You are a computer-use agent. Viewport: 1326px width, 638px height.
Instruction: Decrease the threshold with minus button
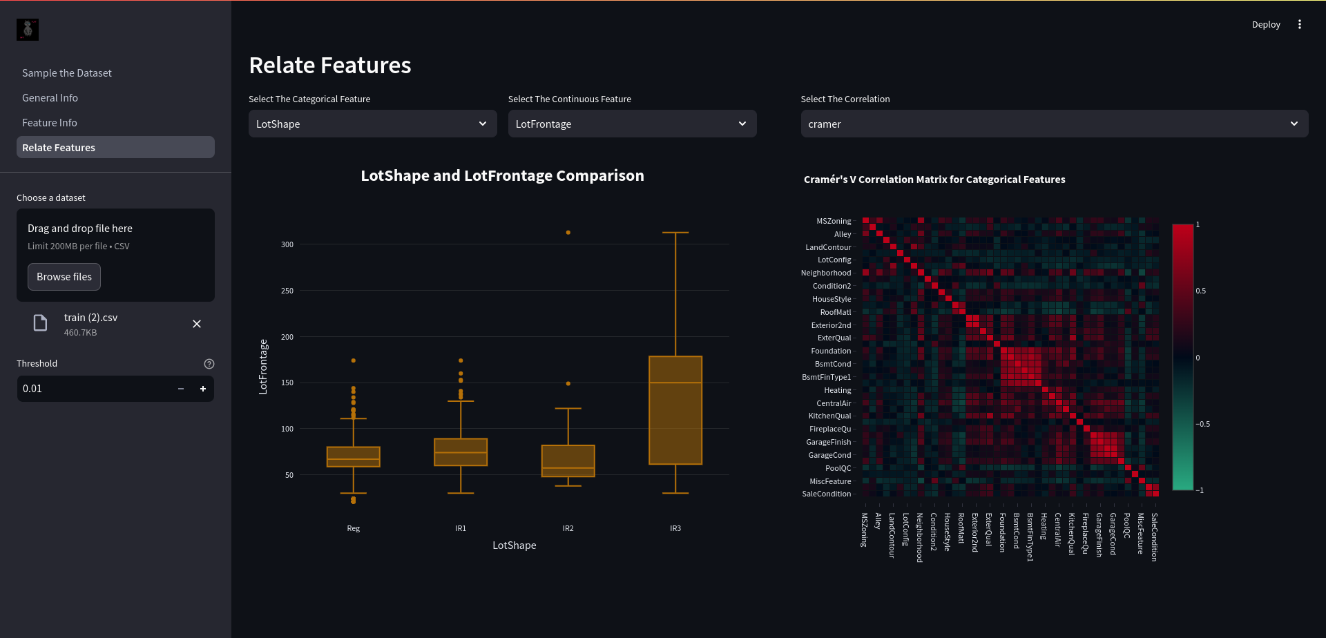pyautogui.click(x=181, y=389)
